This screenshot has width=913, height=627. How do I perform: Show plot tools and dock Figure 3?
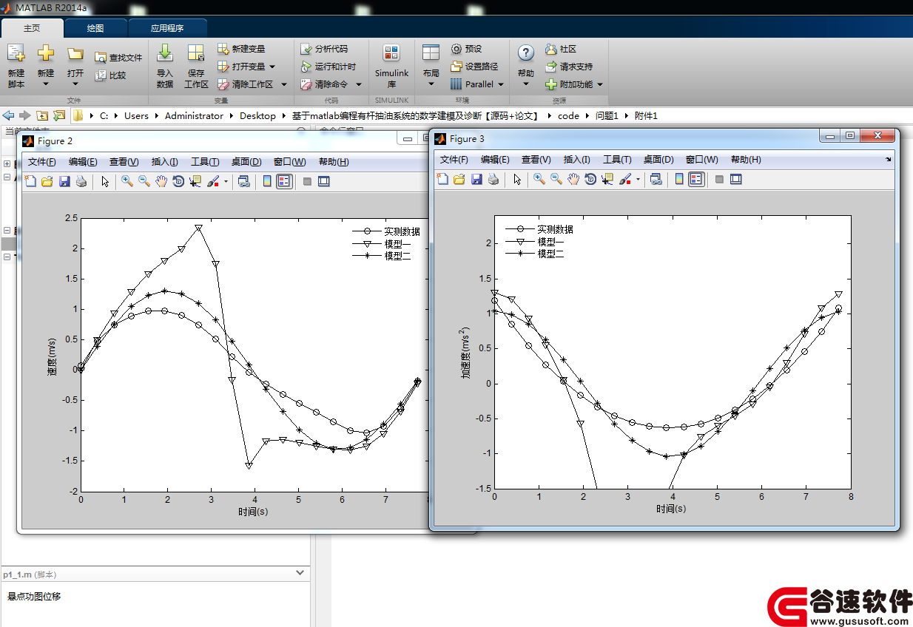click(736, 179)
